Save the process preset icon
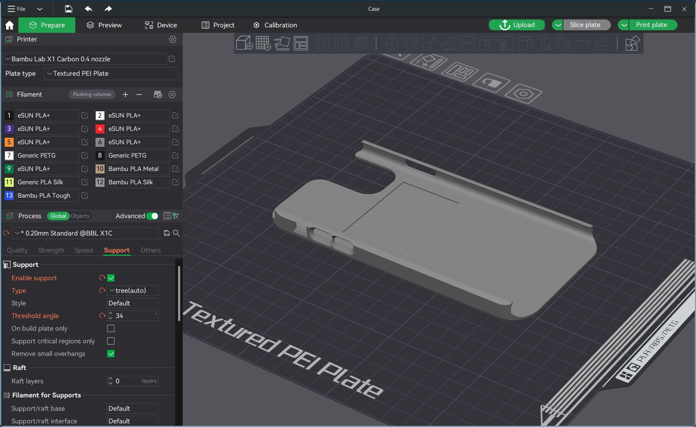The width and height of the screenshot is (696, 427). (x=167, y=233)
